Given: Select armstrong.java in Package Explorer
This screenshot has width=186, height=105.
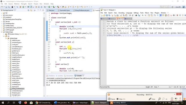Looking at the screenshot, I should (x=17, y=43).
